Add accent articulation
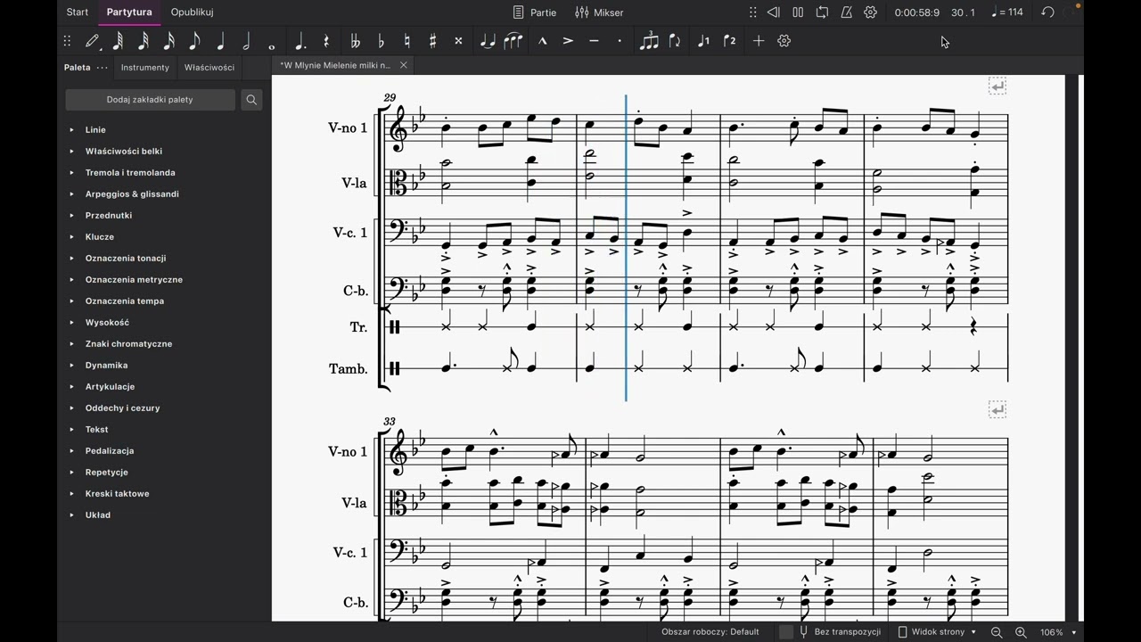Image resolution: width=1141 pixels, height=642 pixels. [568, 41]
